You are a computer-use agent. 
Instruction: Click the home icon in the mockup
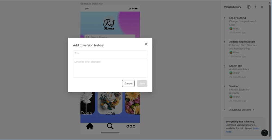tap(90, 126)
